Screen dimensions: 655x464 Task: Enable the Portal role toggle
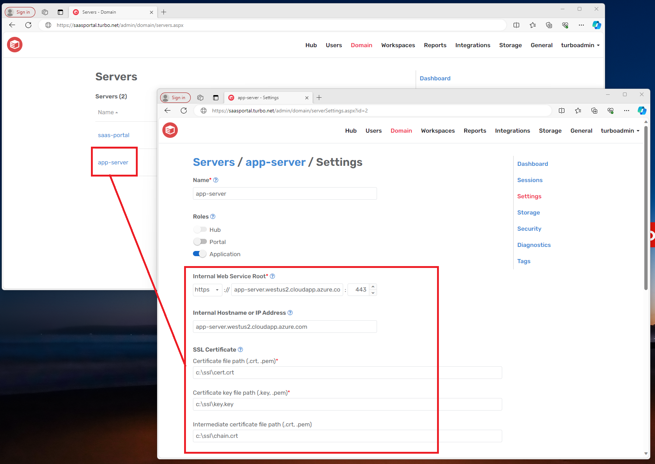[199, 241]
